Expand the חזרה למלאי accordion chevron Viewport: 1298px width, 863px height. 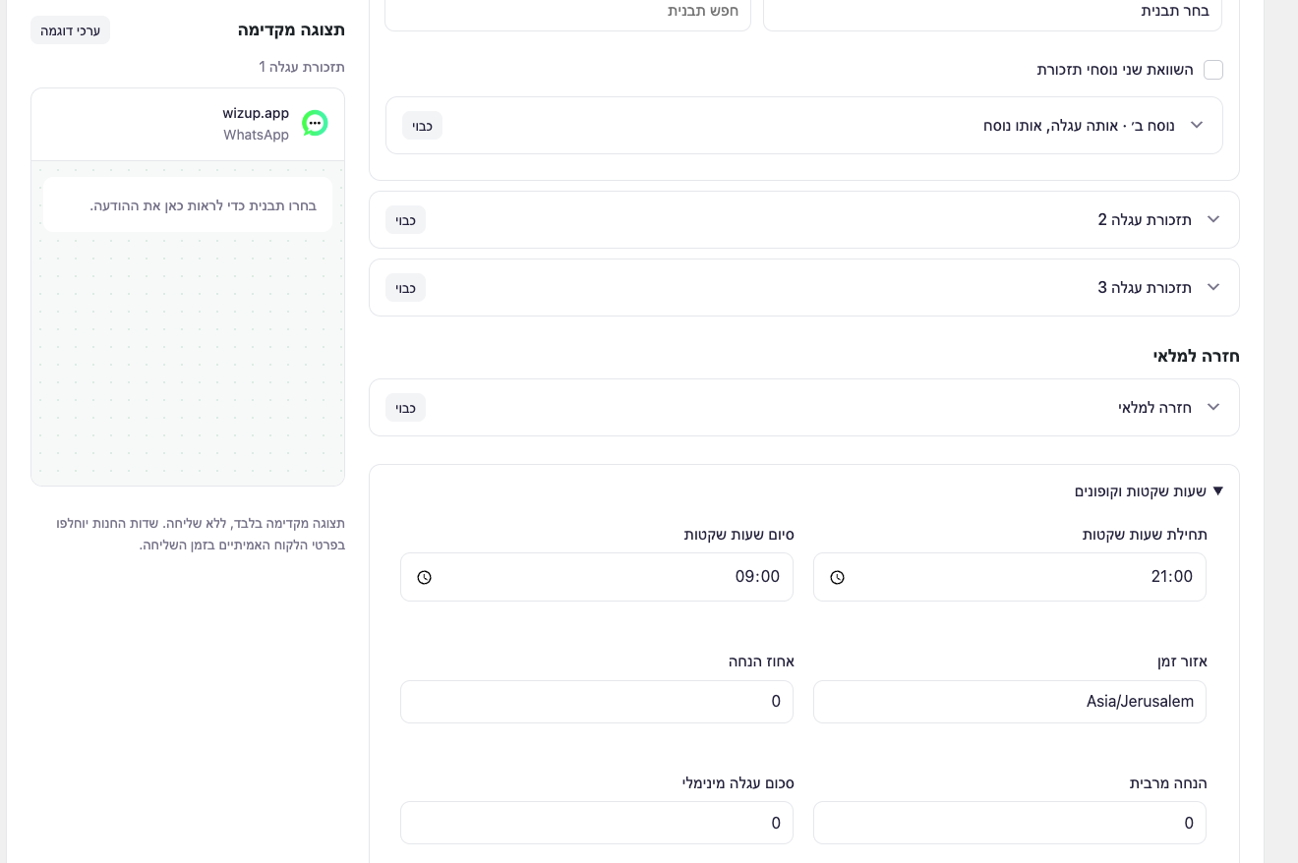click(1213, 407)
